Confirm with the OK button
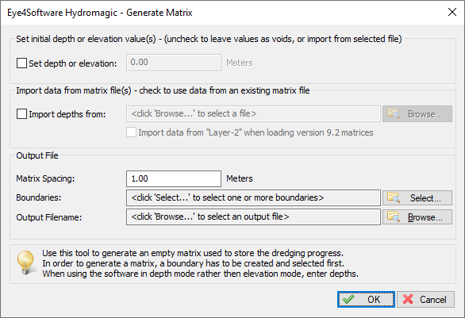 [x=366, y=299]
